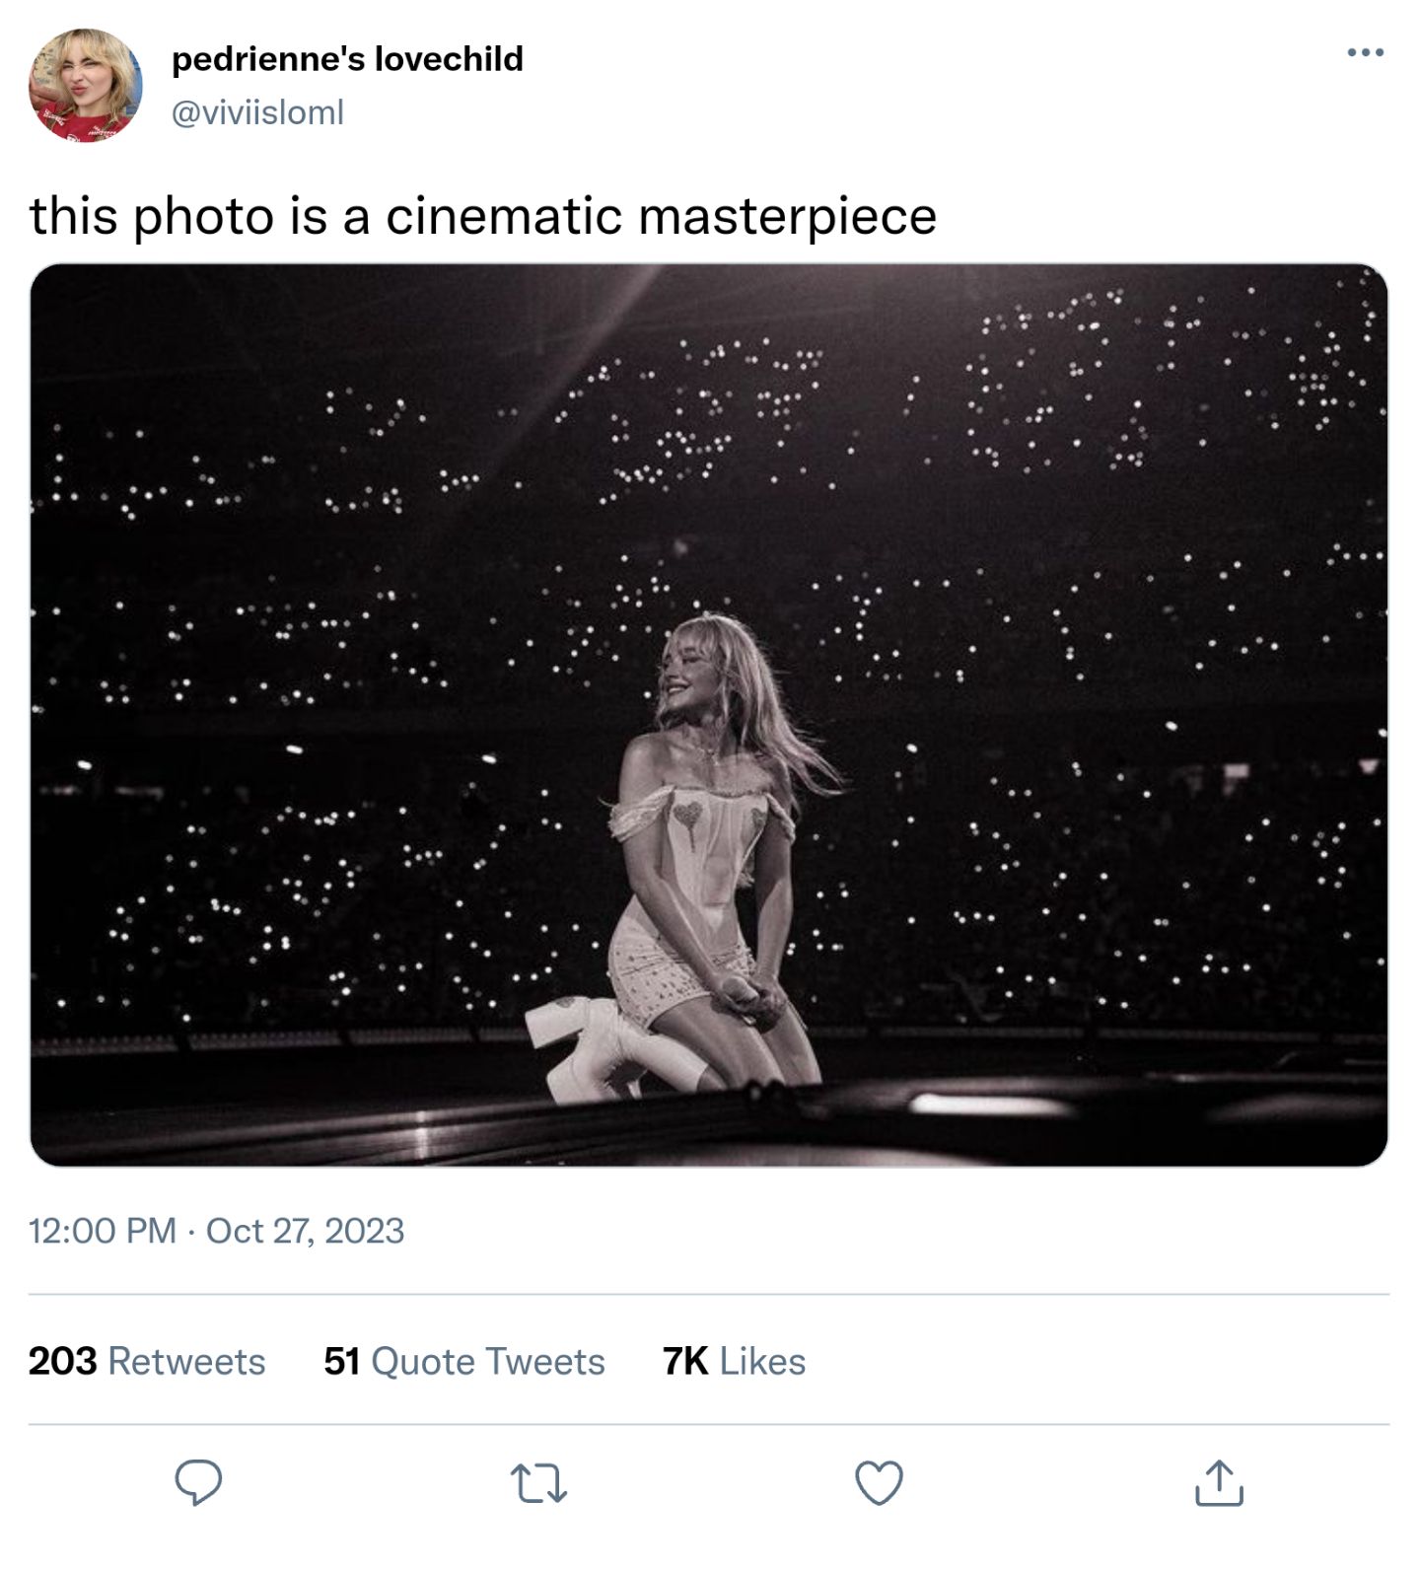Click the 12:00 PM timestamp
The height and width of the screenshot is (1569, 1420).
pyautogui.click(x=103, y=1231)
